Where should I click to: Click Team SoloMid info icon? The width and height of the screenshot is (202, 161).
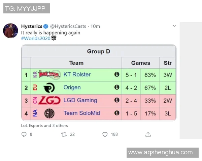tap(117, 113)
